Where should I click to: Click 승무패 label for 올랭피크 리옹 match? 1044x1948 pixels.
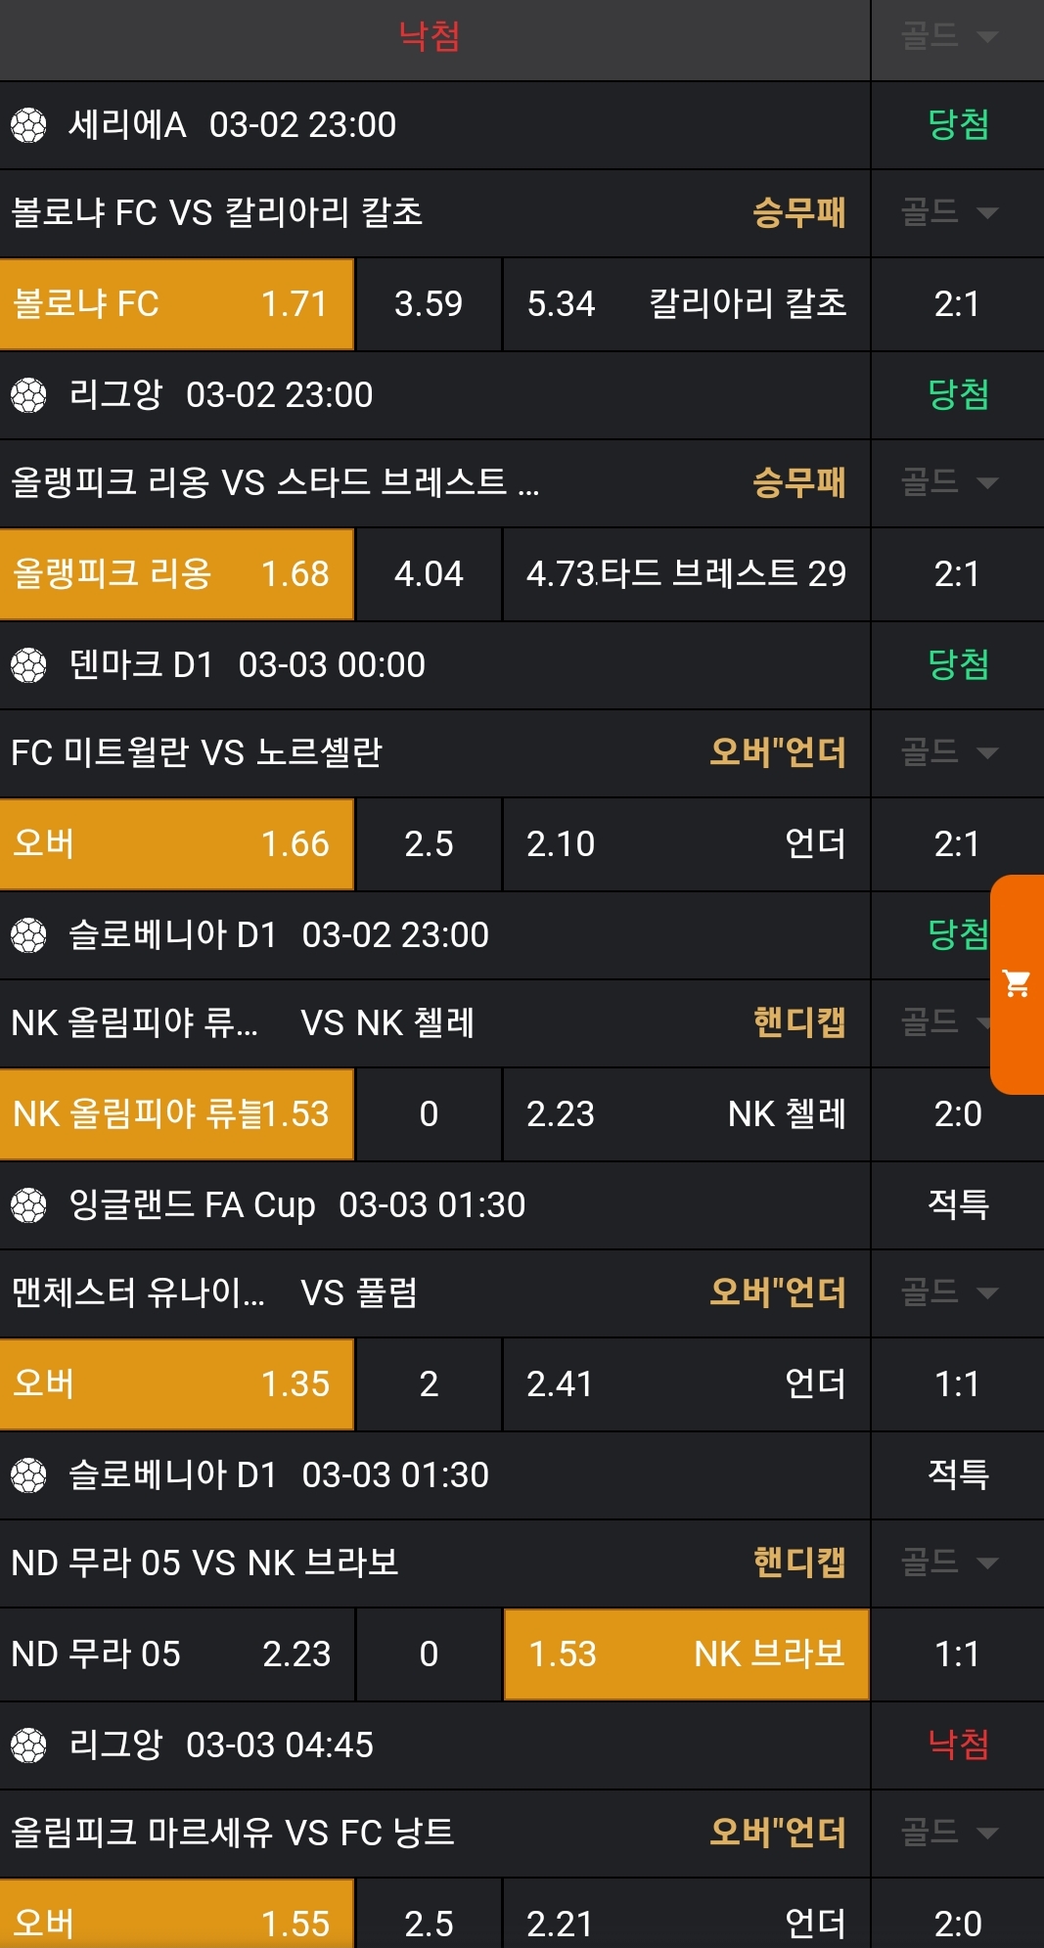[798, 482]
